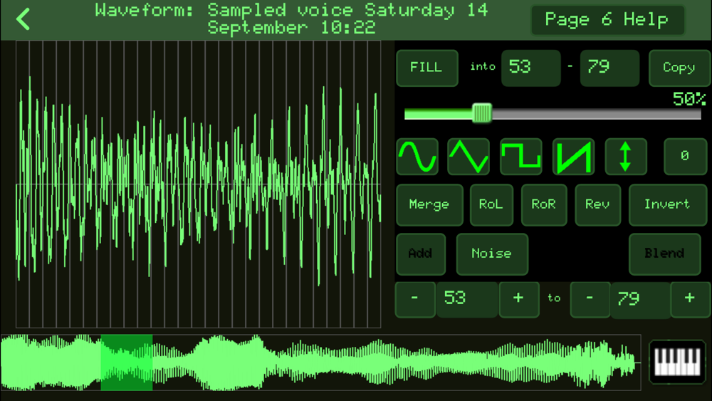Tap the Merge button
This screenshot has width=712, height=401.
[429, 205]
